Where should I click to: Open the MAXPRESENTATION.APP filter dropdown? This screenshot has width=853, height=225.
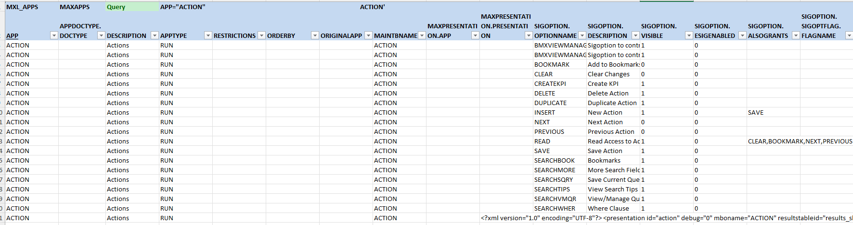tap(475, 36)
